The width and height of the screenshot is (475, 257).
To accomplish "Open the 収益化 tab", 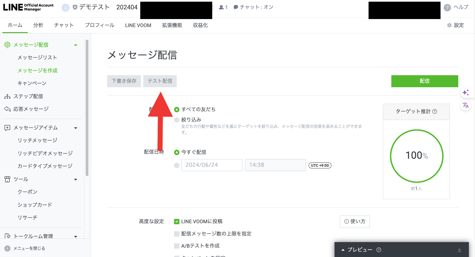I will pos(201,25).
